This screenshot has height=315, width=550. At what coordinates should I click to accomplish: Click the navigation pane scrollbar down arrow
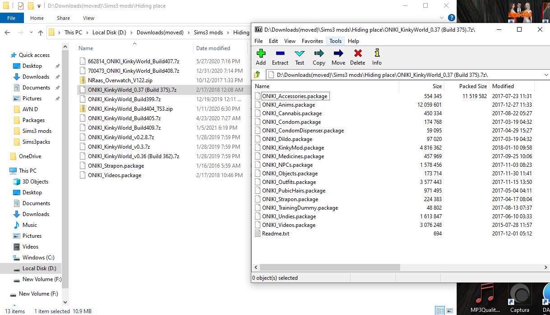click(x=65, y=302)
